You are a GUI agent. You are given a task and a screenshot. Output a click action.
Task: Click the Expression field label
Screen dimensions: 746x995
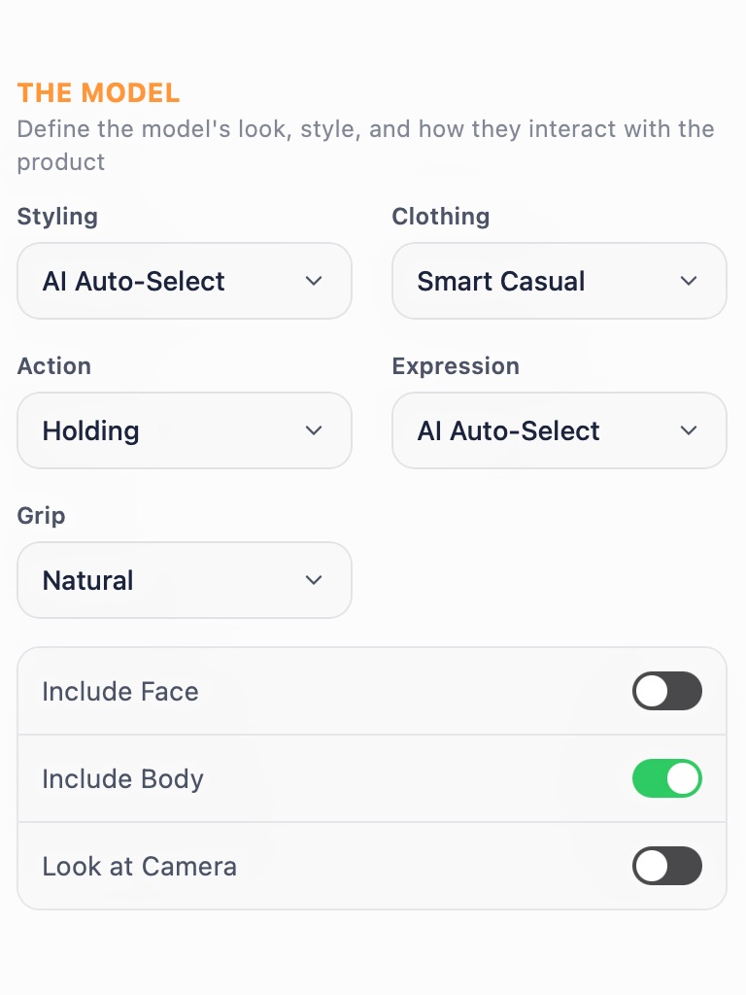(456, 365)
